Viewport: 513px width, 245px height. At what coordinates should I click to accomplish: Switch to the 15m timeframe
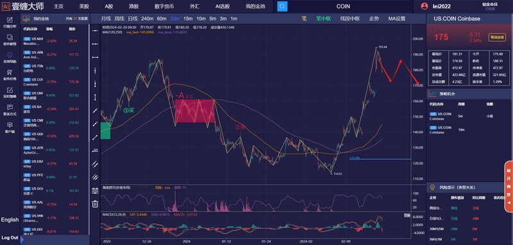tap(188, 19)
